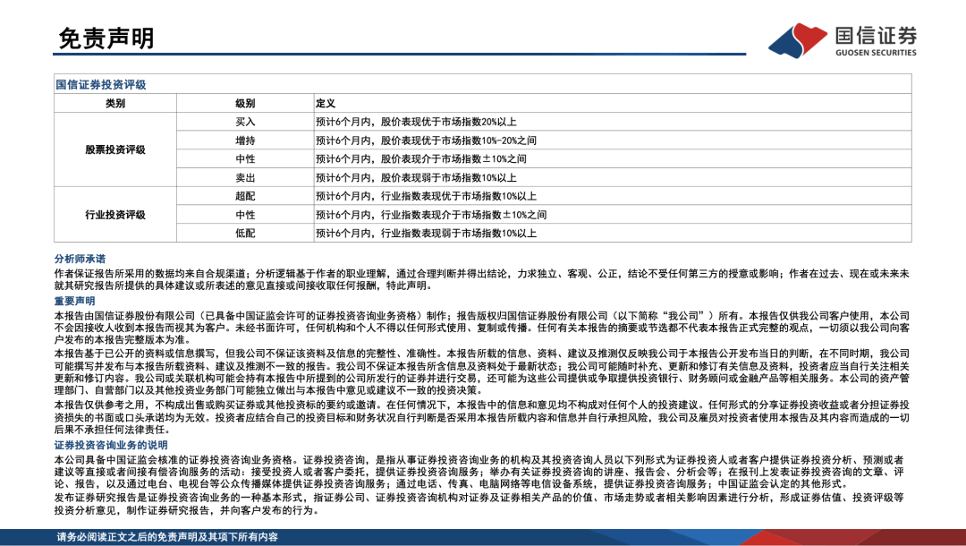The height and width of the screenshot is (546, 966).
Task: Click the 股票投资评级 category cell
Action: pos(115,149)
